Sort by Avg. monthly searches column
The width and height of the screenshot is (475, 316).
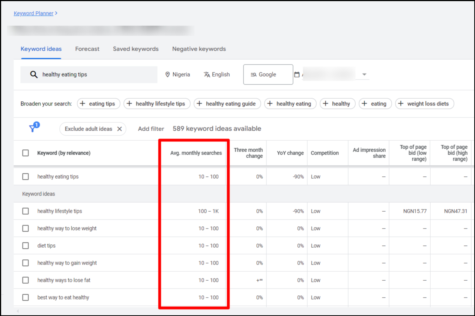(x=196, y=153)
